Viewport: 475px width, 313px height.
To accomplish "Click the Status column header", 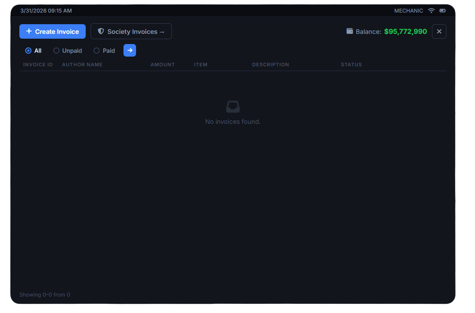I will click(352, 64).
